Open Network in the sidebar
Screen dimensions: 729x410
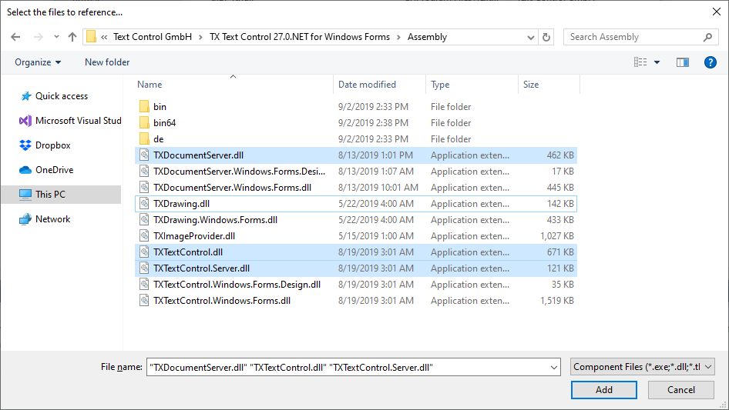pos(45,219)
